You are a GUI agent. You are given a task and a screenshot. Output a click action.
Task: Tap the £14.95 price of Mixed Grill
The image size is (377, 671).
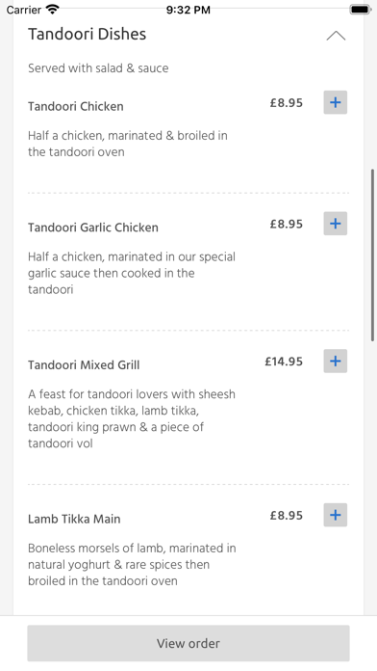(x=284, y=362)
